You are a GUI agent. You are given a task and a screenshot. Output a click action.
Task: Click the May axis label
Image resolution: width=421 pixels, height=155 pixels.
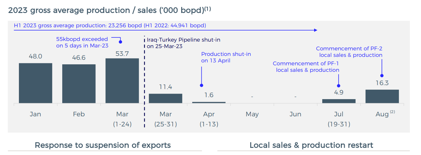(x=252, y=114)
